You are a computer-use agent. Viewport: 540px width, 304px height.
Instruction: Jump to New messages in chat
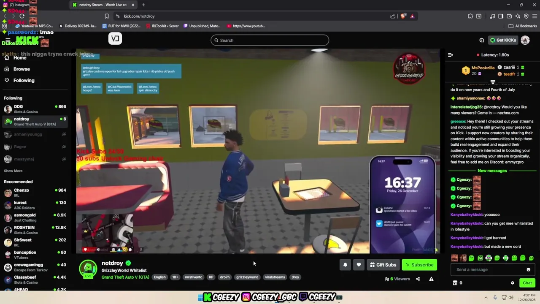click(492, 171)
